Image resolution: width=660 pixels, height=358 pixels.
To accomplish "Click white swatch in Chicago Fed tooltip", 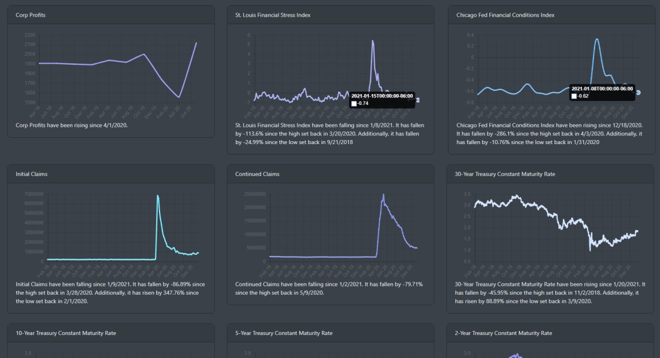I will pos(574,96).
